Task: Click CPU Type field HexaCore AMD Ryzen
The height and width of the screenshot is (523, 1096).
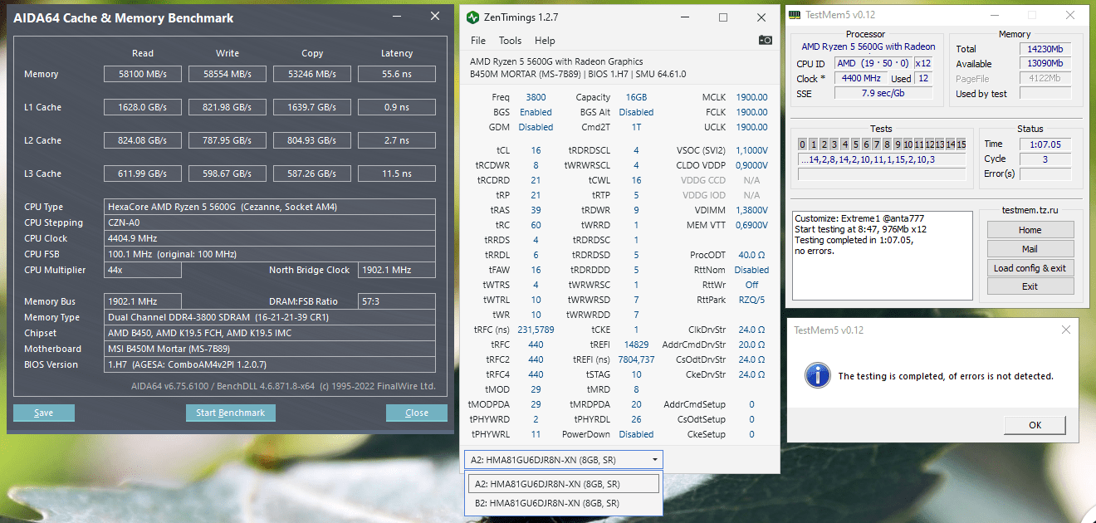Action: click(270, 207)
